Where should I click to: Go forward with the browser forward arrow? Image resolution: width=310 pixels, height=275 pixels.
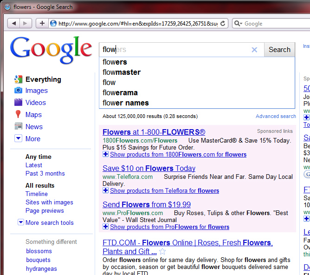[x=26, y=24]
